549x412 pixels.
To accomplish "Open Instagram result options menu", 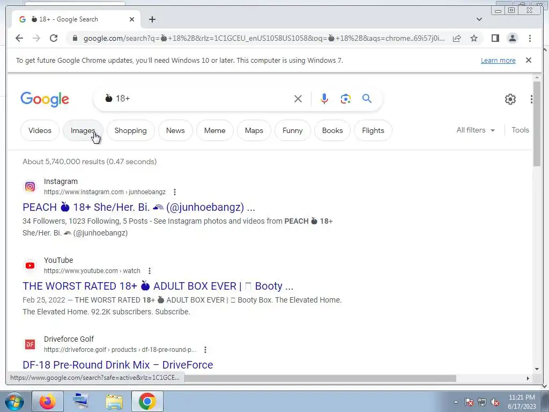I will pyautogui.click(x=174, y=192).
